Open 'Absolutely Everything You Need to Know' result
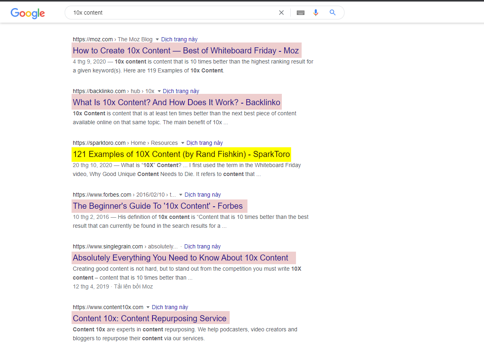This screenshot has height=354, width=484. coord(180,258)
